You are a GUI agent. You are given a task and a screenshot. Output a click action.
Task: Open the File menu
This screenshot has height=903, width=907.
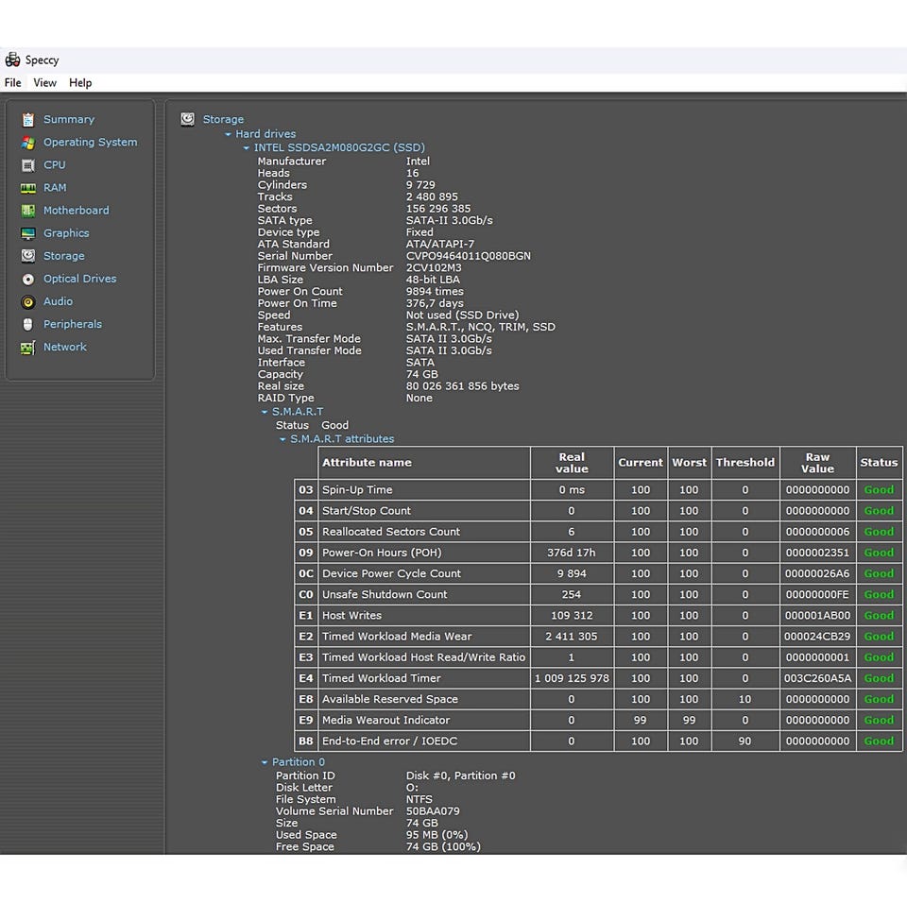pyautogui.click(x=13, y=83)
